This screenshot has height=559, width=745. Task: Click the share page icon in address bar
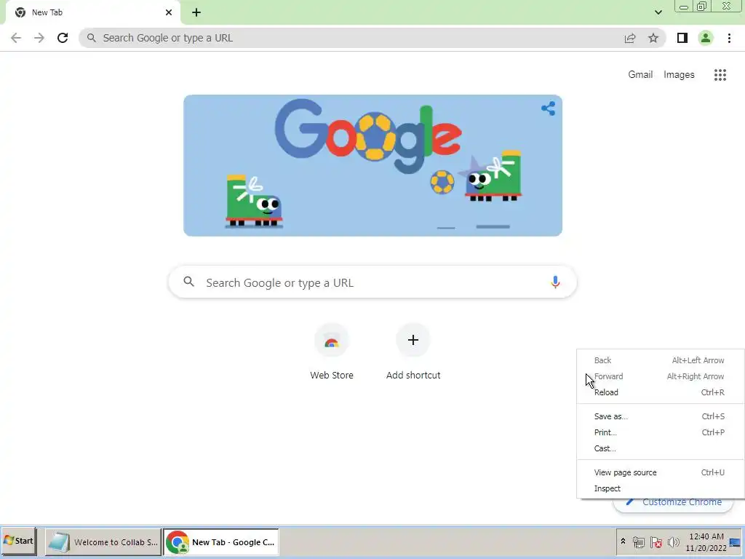(x=630, y=38)
